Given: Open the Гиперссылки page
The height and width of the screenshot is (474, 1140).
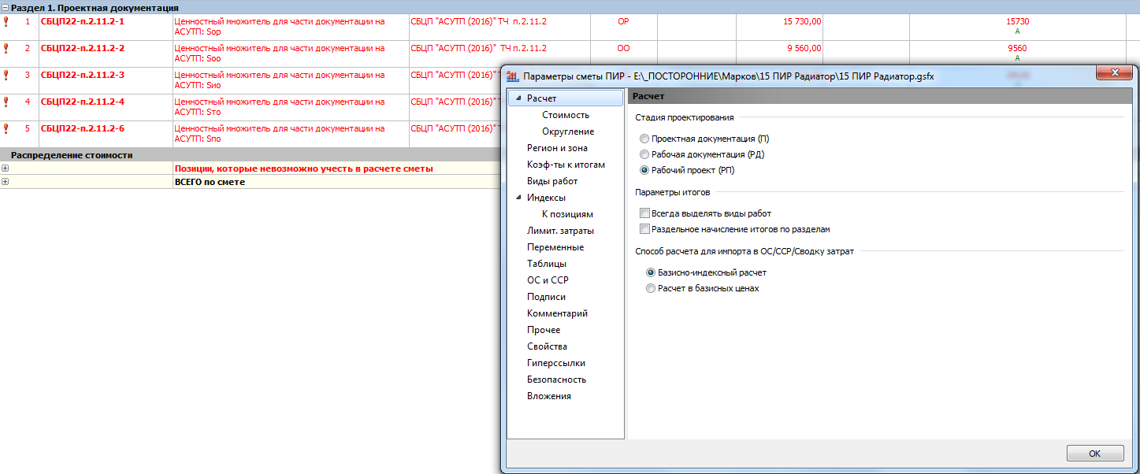Looking at the screenshot, I should (555, 363).
